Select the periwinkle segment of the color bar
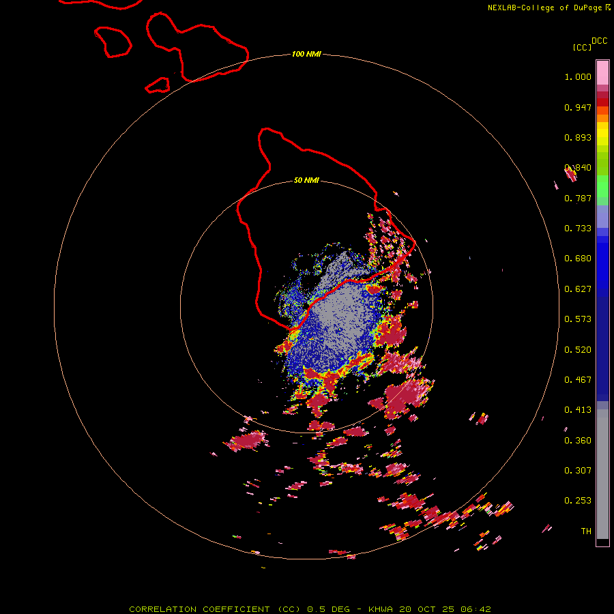This screenshot has height=614, width=614. click(x=602, y=217)
